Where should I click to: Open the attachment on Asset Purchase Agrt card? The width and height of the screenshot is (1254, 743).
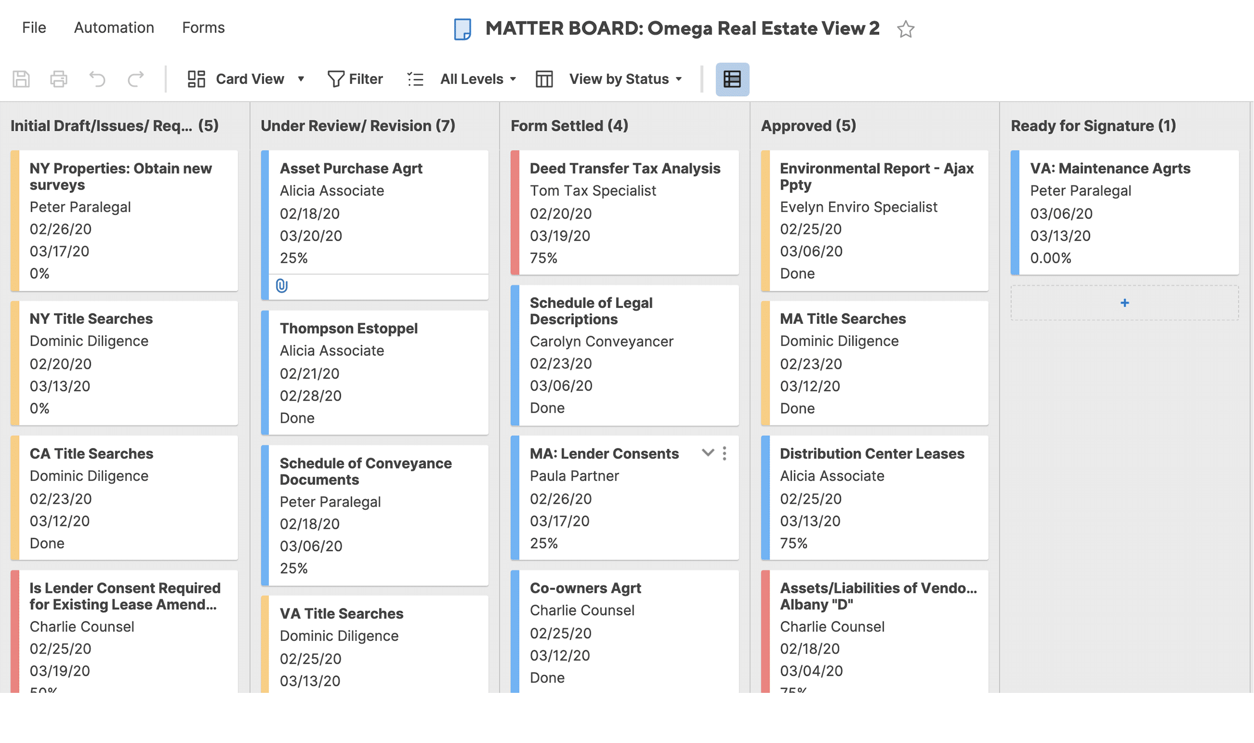(x=281, y=286)
